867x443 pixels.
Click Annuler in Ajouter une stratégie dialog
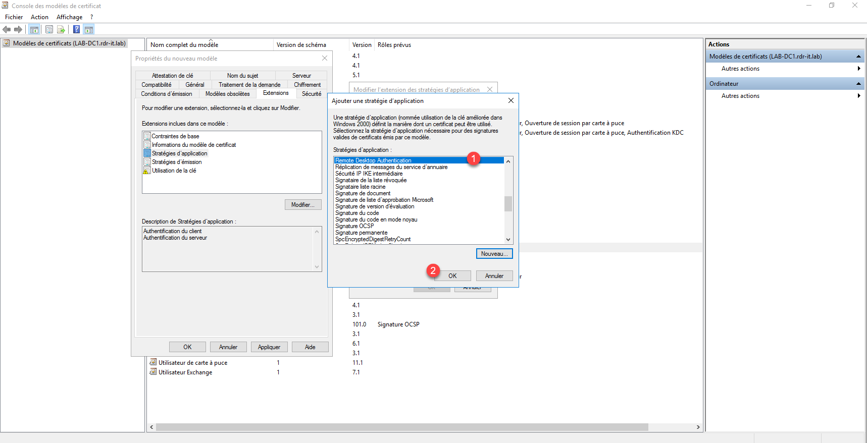pyautogui.click(x=494, y=276)
